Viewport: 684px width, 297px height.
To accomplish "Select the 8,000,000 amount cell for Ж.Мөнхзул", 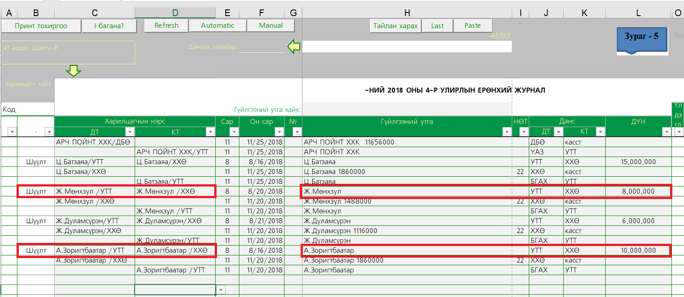I will [638, 191].
